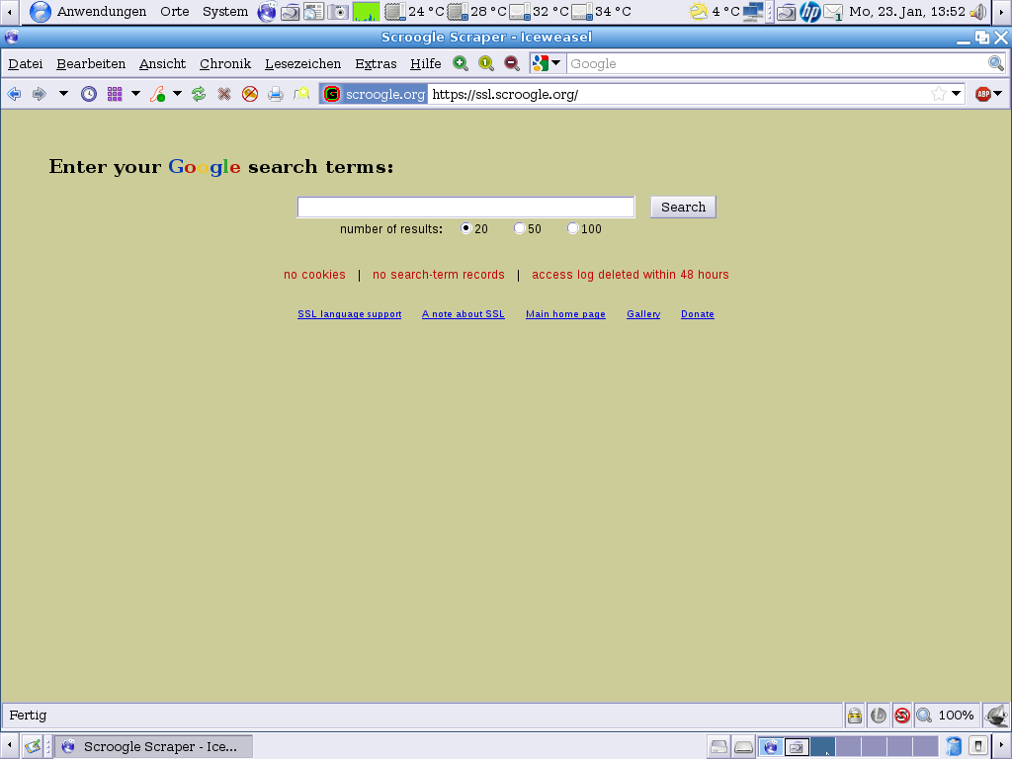Screen dimensions: 1012x759
Task: Print the page with the printer icon
Action: point(276,94)
